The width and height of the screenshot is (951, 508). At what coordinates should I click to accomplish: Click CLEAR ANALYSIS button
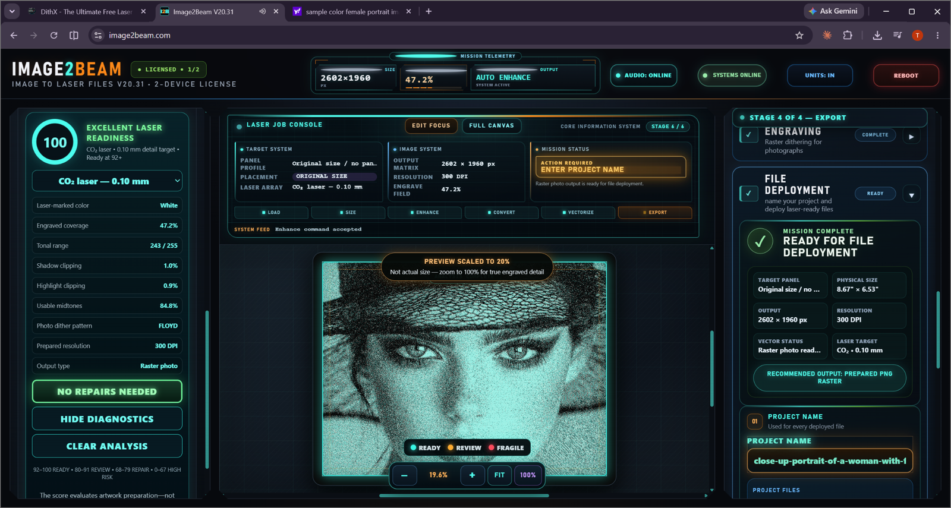click(107, 446)
